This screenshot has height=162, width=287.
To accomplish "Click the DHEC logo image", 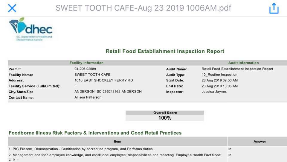I will (x=30, y=29).
